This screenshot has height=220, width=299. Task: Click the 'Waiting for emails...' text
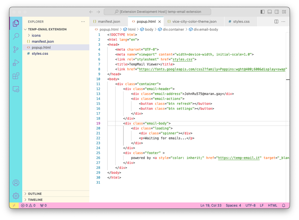[166, 138]
